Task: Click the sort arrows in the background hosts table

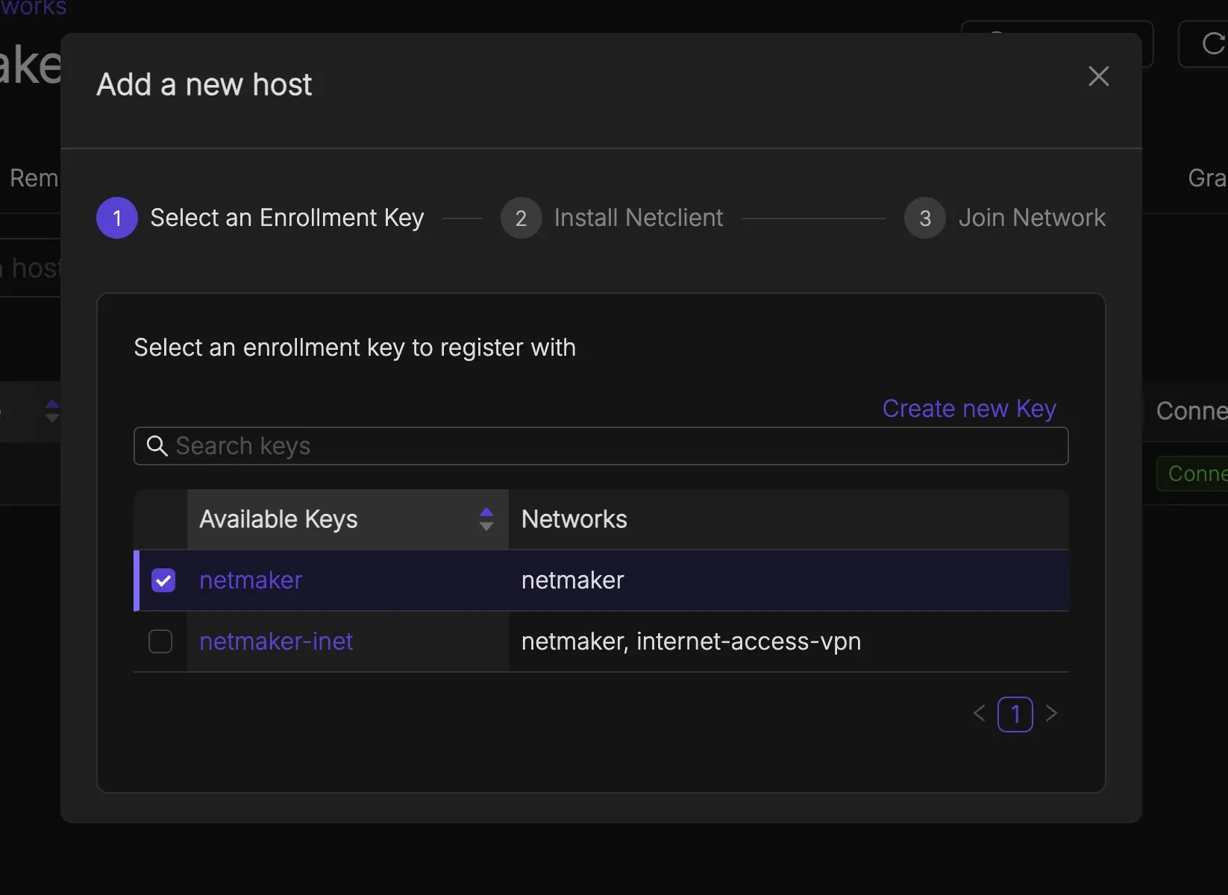Action: (x=51, y=411)
